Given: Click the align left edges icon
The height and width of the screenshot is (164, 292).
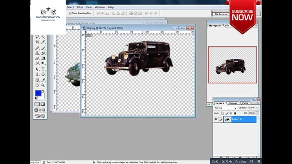Looking at the screenshot, I should [x=113, y=13].
